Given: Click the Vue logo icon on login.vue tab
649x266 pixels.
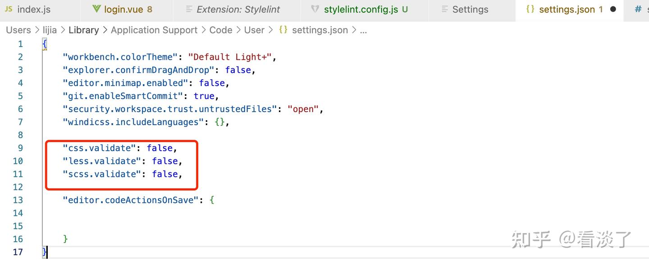Looking at the screenshot, I should coord(96,9).
